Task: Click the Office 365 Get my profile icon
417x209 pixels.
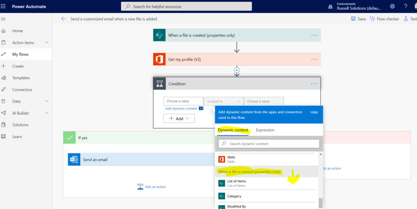Action: [x=159, y=59]
